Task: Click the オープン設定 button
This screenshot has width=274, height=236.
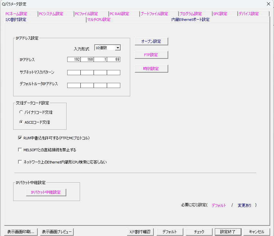Action: (151, 41)
